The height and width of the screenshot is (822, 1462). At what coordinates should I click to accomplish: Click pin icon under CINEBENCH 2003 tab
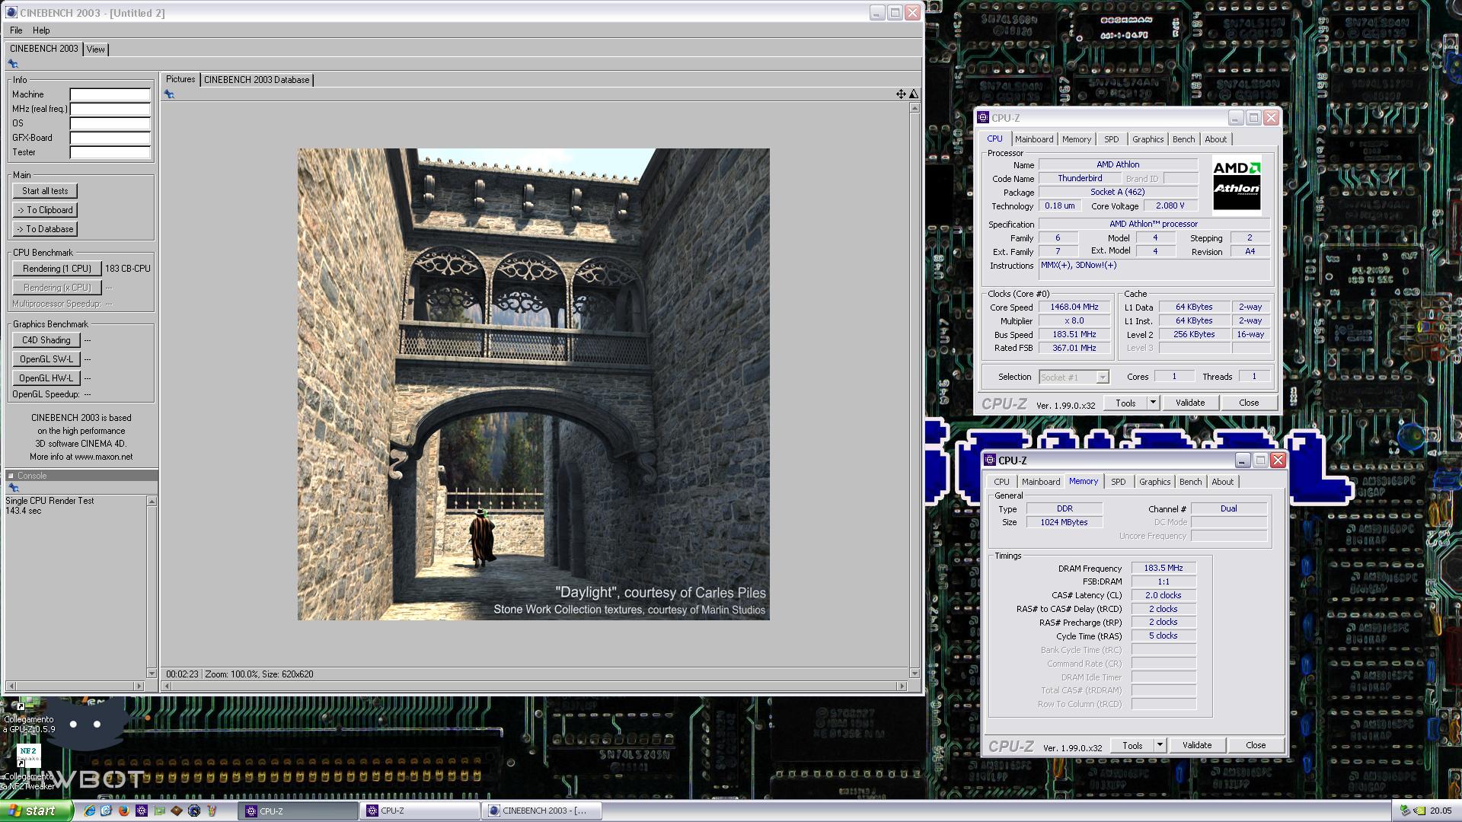[x=13, y=64]
